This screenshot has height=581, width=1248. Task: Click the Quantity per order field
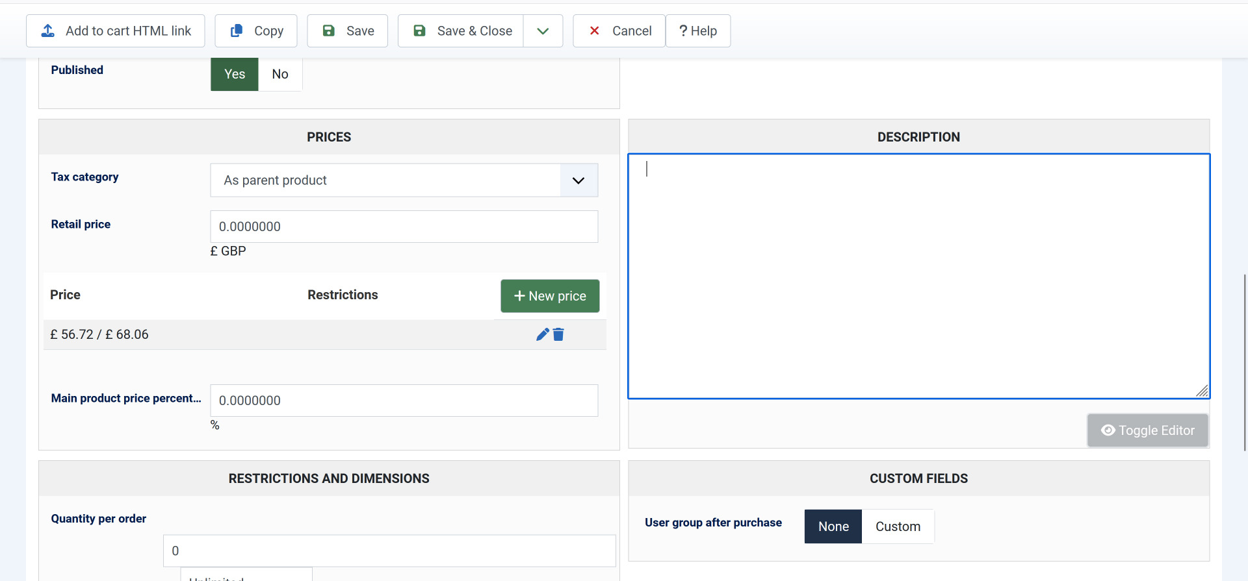point(389,550)
